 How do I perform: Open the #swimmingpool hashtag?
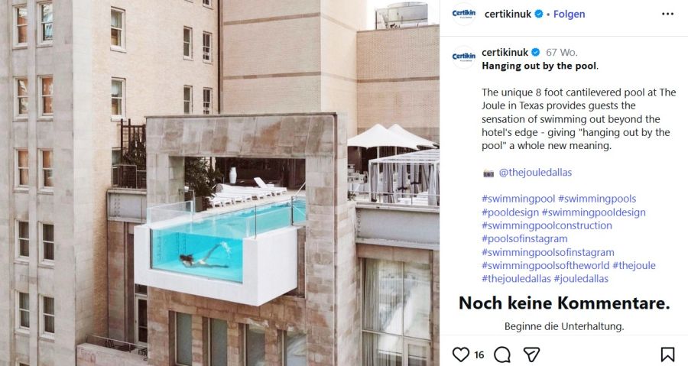[x=518, y=199]
